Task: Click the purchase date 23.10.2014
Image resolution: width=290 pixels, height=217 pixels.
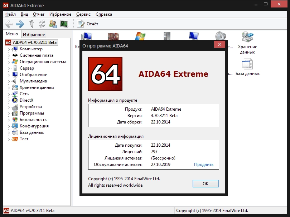Action: pyautogui.click(x=160, y=145)
